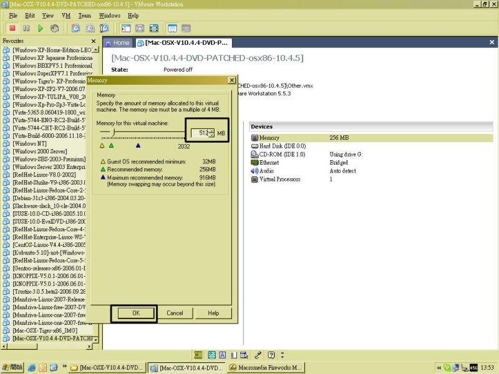
Task: Click the Start button in the taskbar
Action: 12,368
